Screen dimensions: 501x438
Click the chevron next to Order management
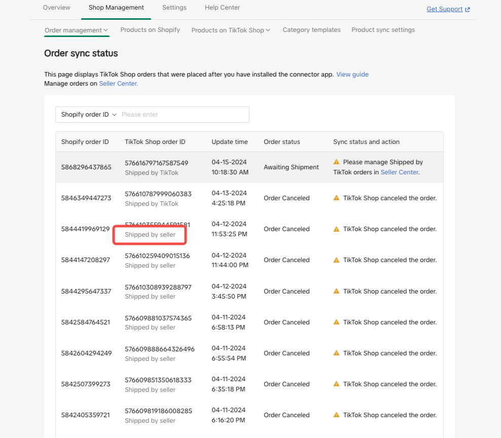[106, 30]
